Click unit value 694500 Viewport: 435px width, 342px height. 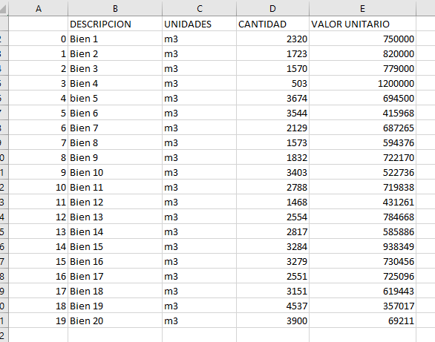pyautogui.click(x=362, y=98)
